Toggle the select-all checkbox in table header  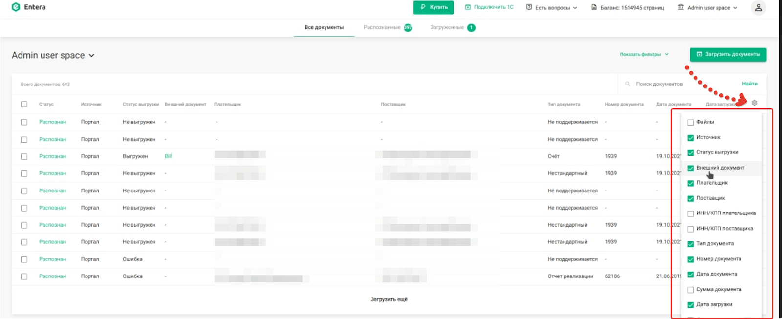[24, 104]
